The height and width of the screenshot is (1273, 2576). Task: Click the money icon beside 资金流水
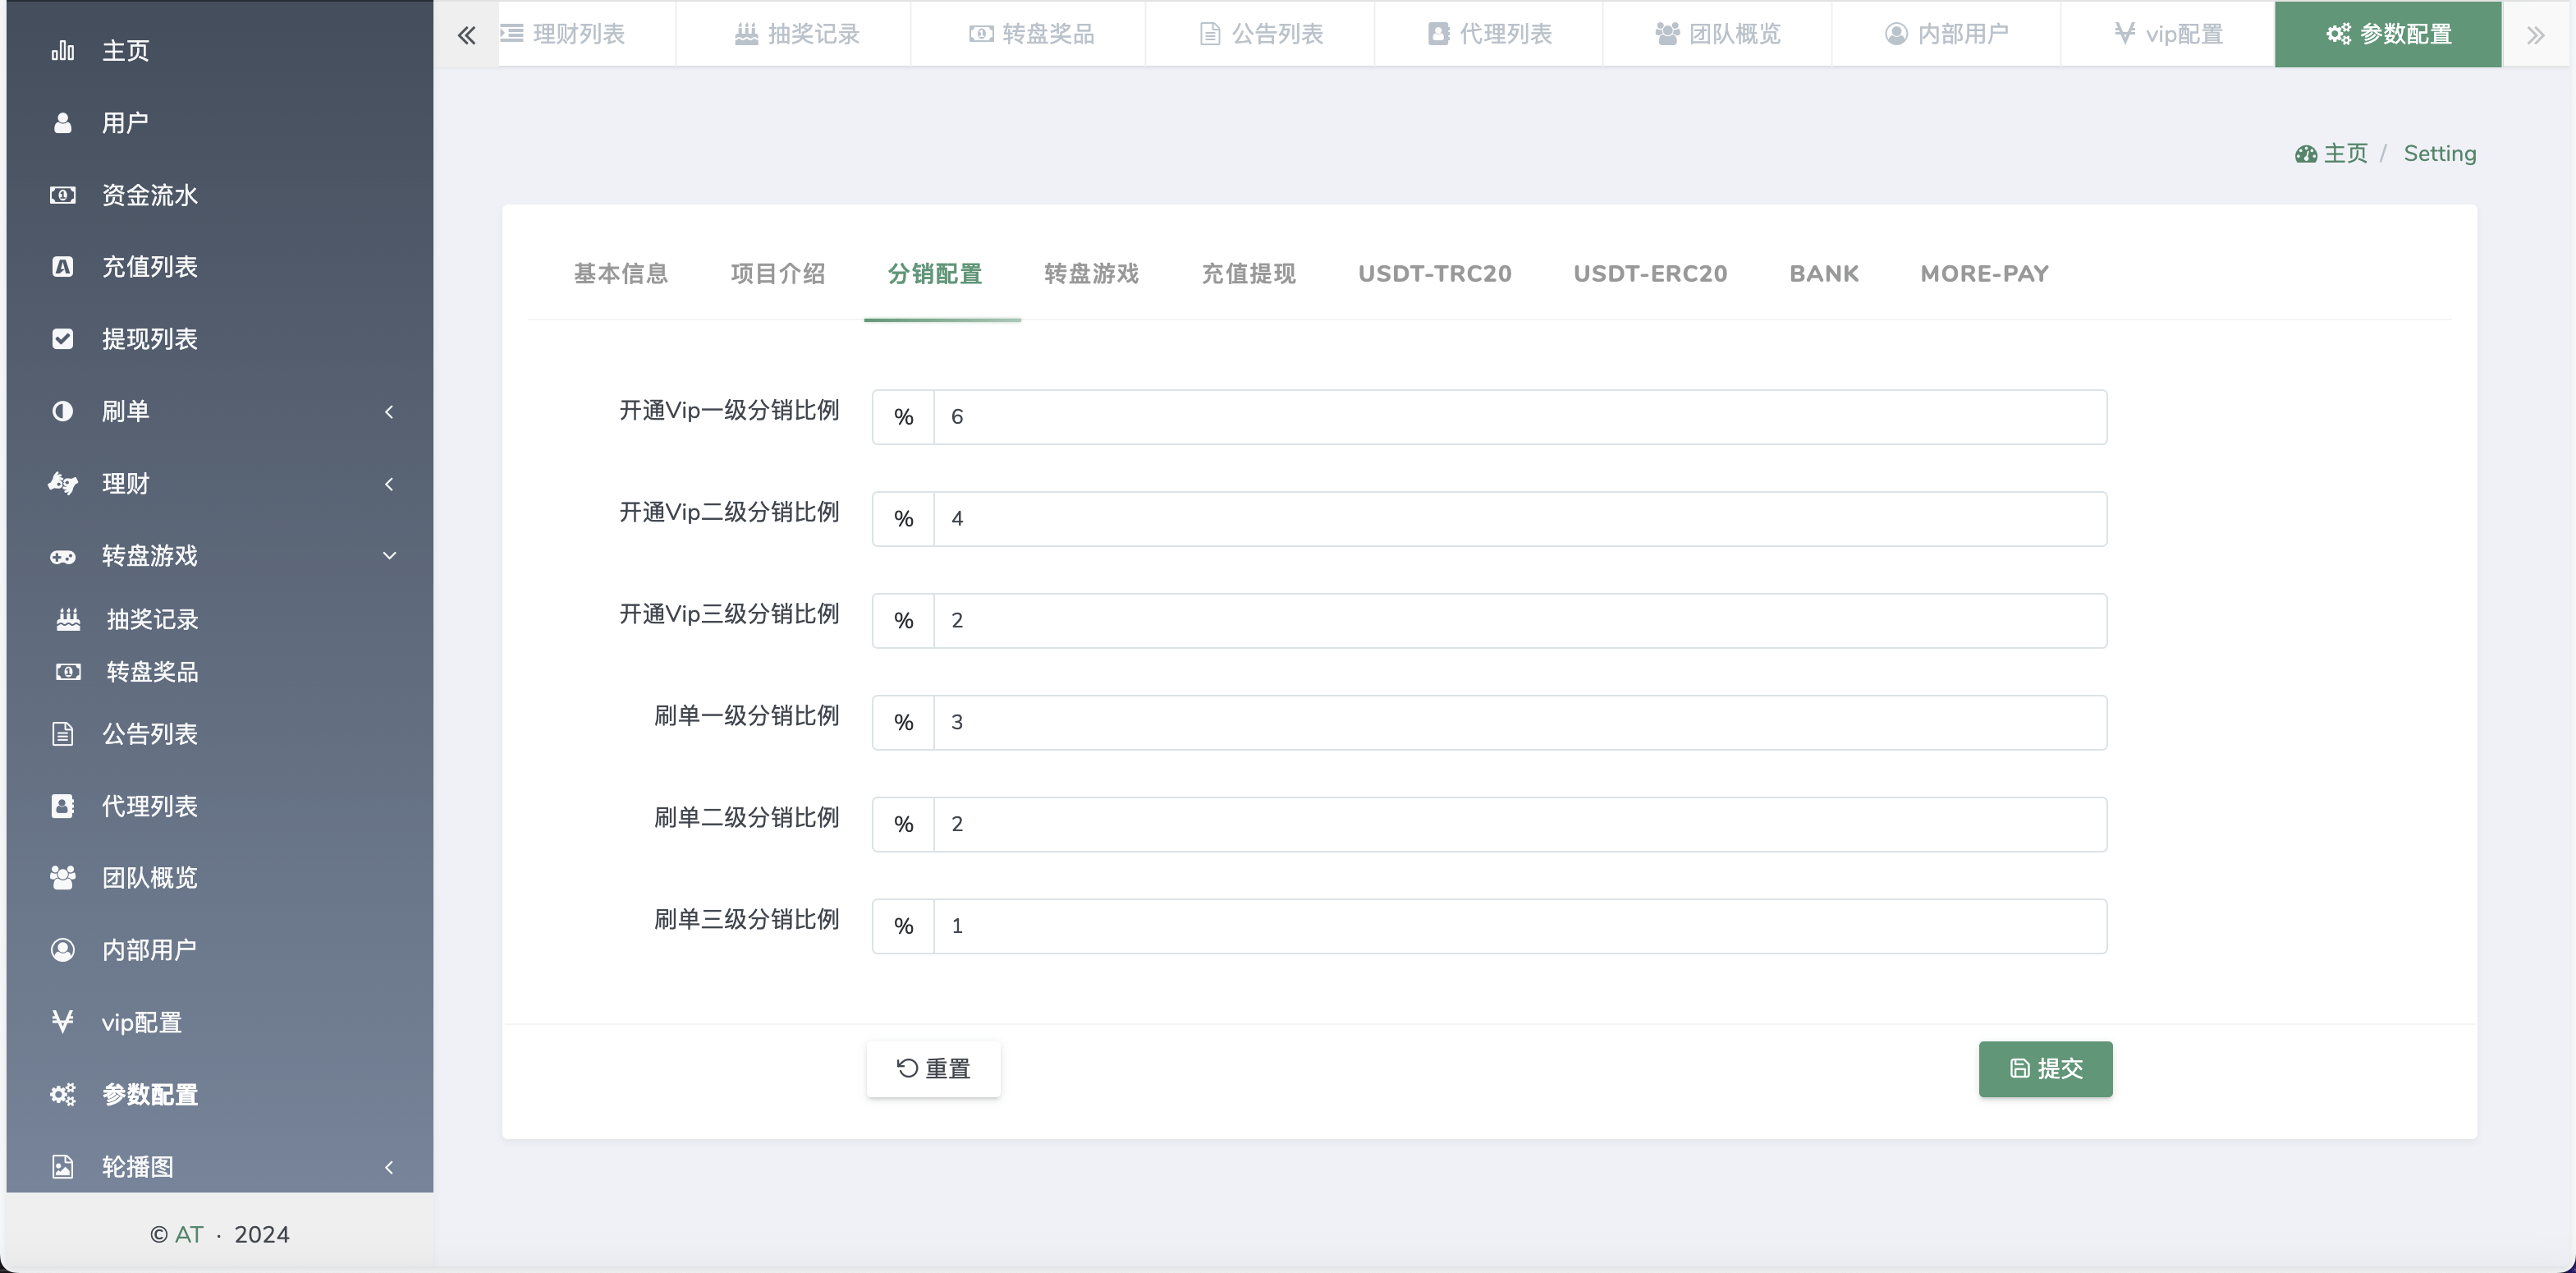pos(62,195)
